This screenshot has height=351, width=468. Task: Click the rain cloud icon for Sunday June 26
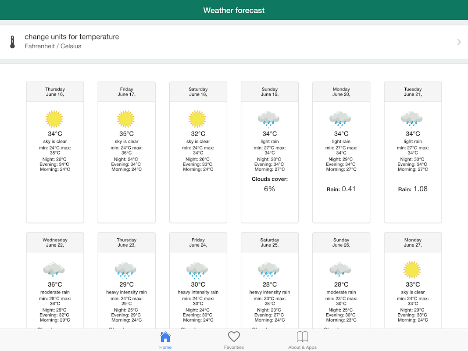pos(340,269)
